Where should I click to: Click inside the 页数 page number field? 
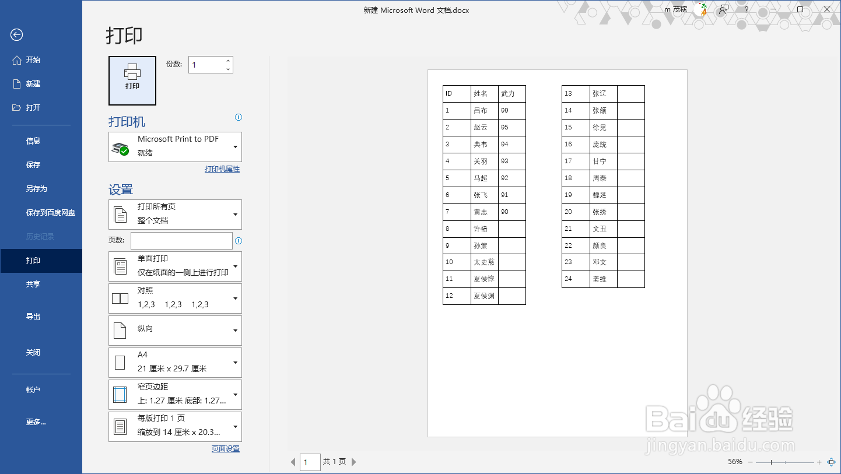point(181,240)
